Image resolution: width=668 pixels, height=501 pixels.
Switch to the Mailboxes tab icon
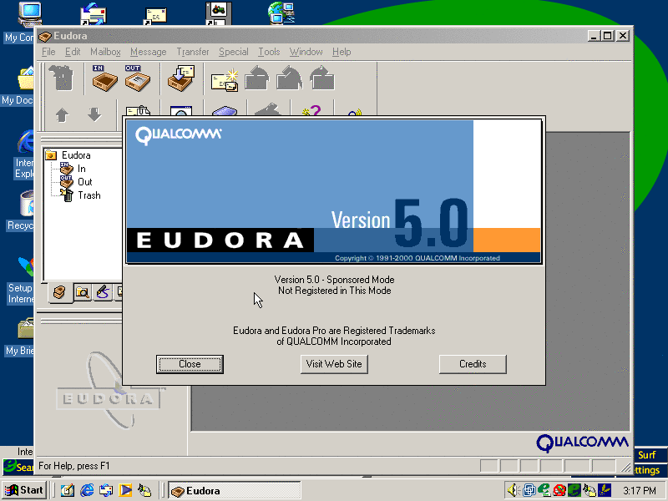coord(58,291)
